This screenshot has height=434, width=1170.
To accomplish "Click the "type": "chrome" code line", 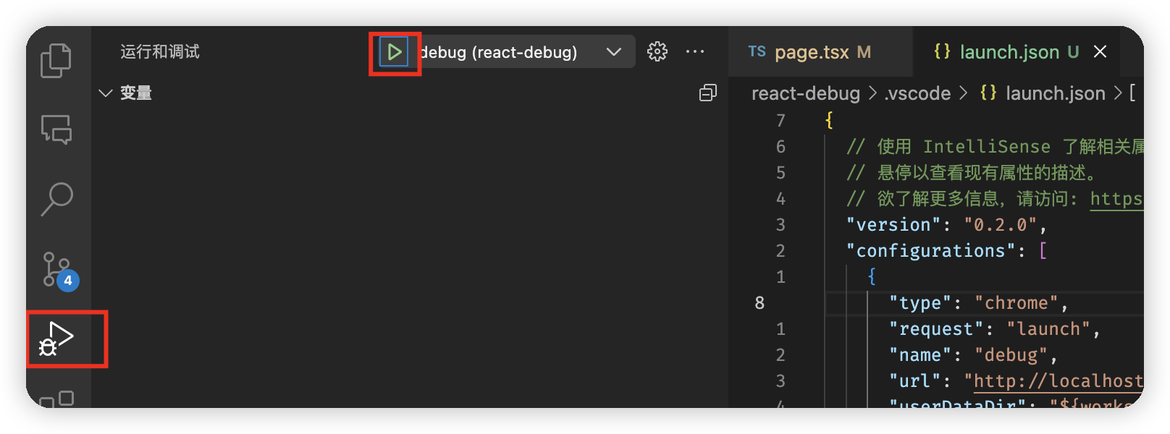I will (977, 303).
